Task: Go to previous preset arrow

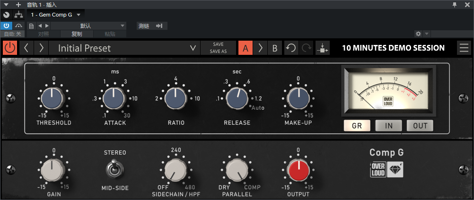Action: point(26,48)
